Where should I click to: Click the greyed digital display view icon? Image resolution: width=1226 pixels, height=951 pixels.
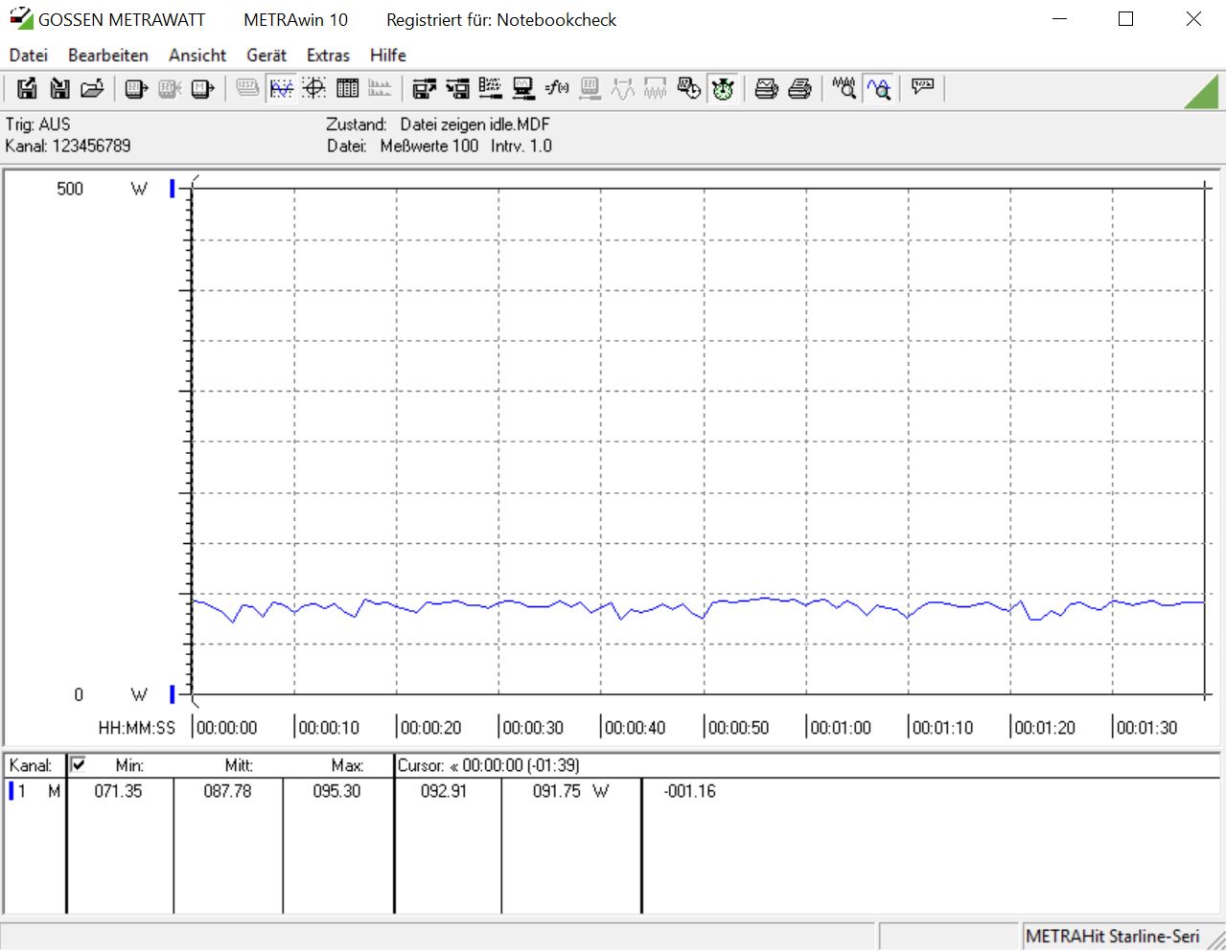click(247, 89)
